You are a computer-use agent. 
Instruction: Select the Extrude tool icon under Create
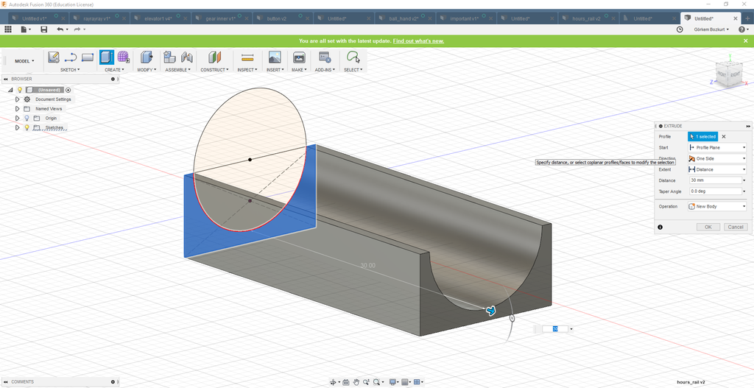(107, 57)
